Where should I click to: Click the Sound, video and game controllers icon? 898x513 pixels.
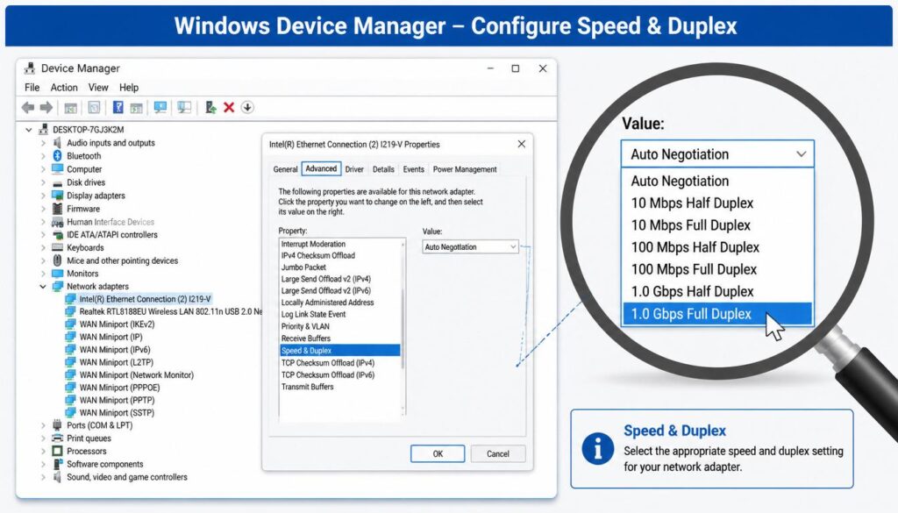point(57,477)
